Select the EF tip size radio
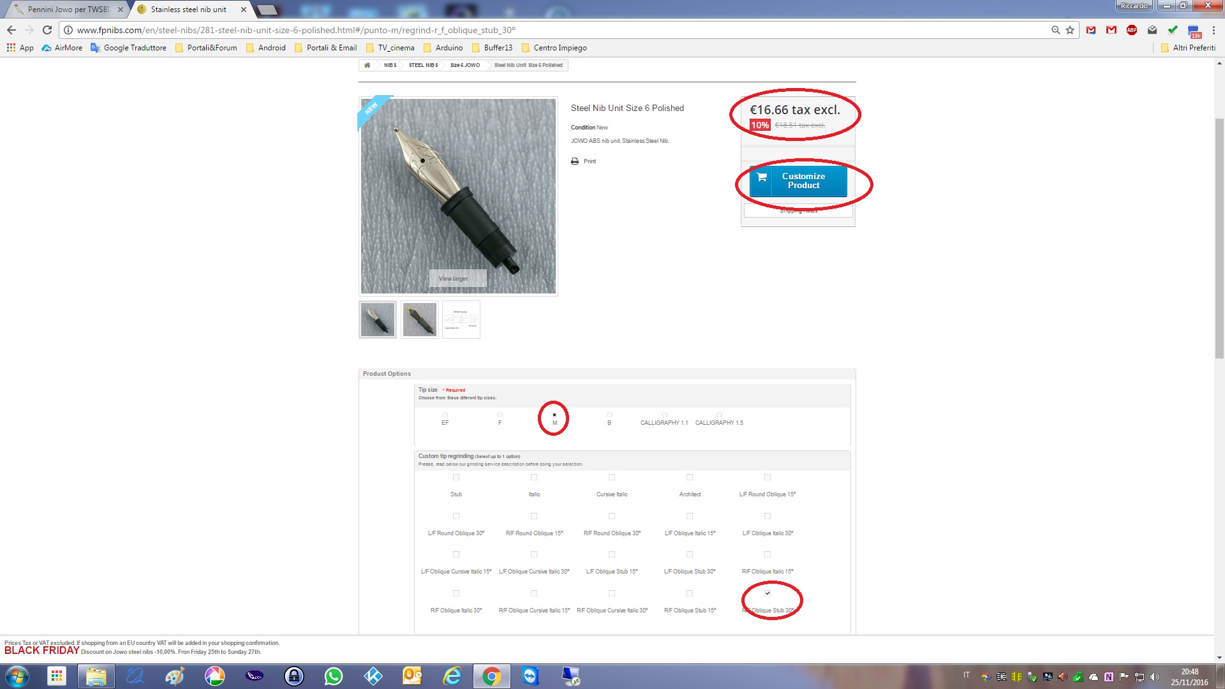 445,415
